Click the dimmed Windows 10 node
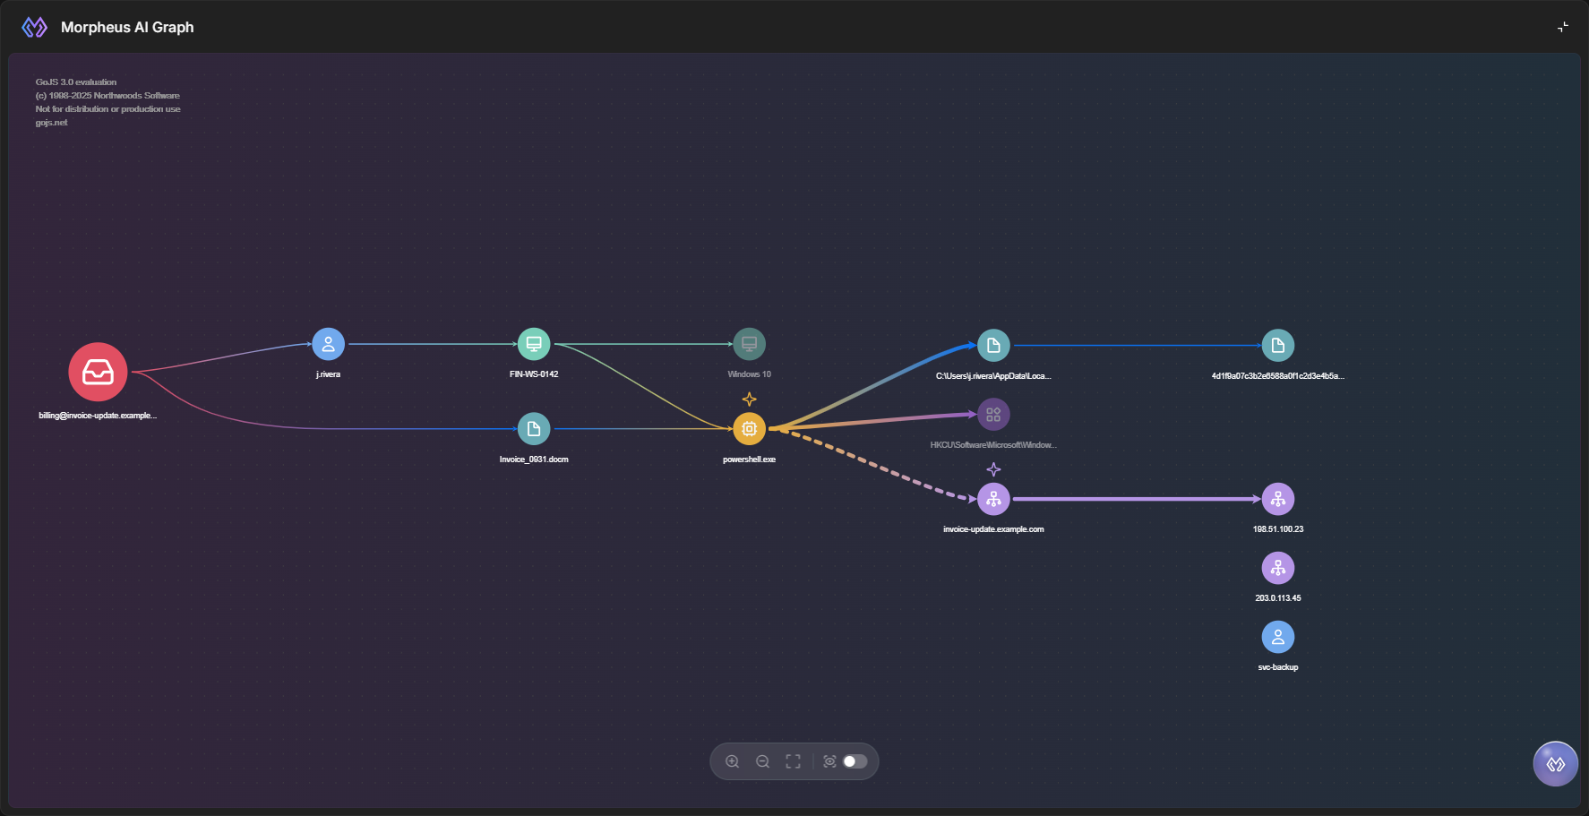 pos(749,344)
